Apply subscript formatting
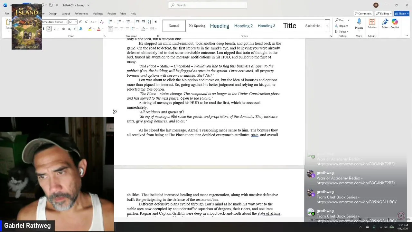The width and height of the screenshot is (412, 232). pos(69,29)
